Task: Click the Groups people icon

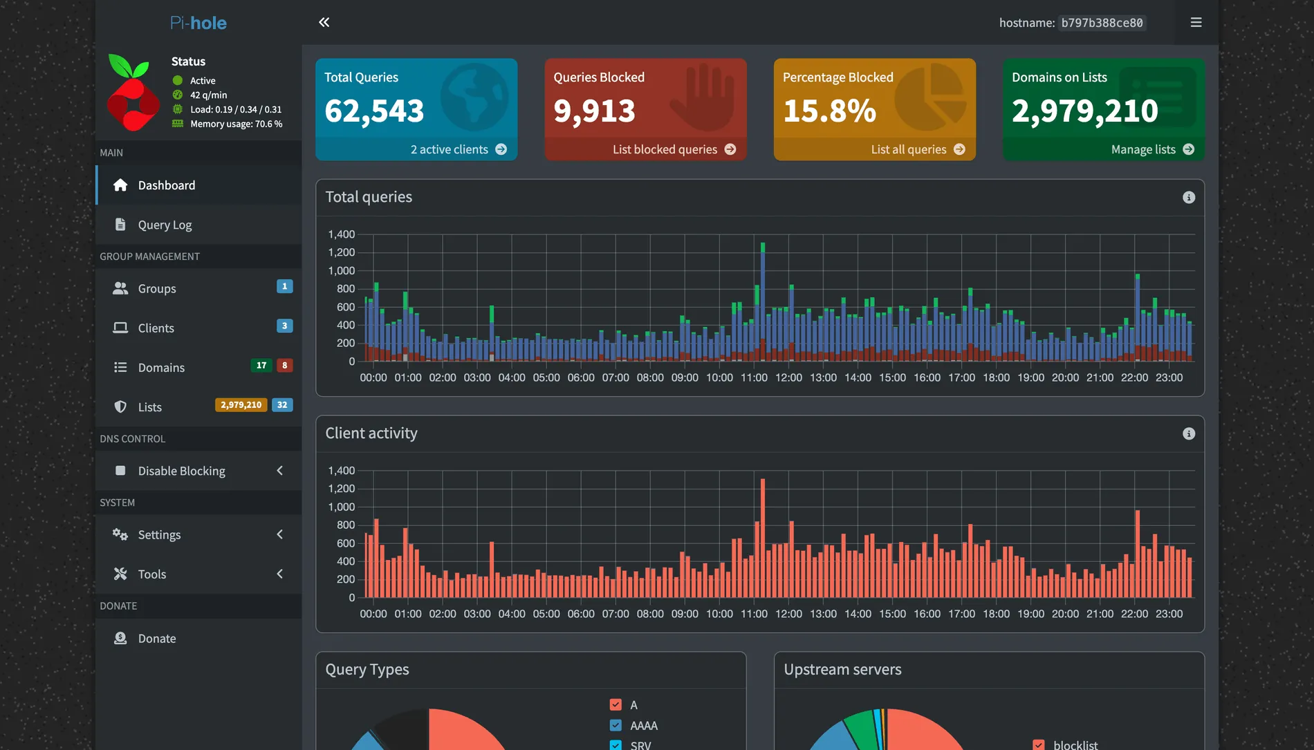Action: click(x=120, y=288)
